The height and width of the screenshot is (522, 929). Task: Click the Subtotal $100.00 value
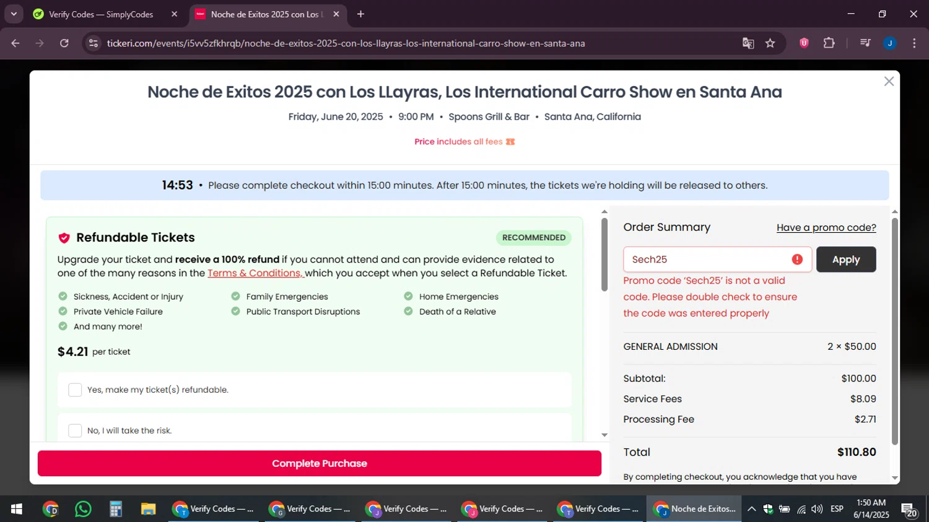coord(858,378)
